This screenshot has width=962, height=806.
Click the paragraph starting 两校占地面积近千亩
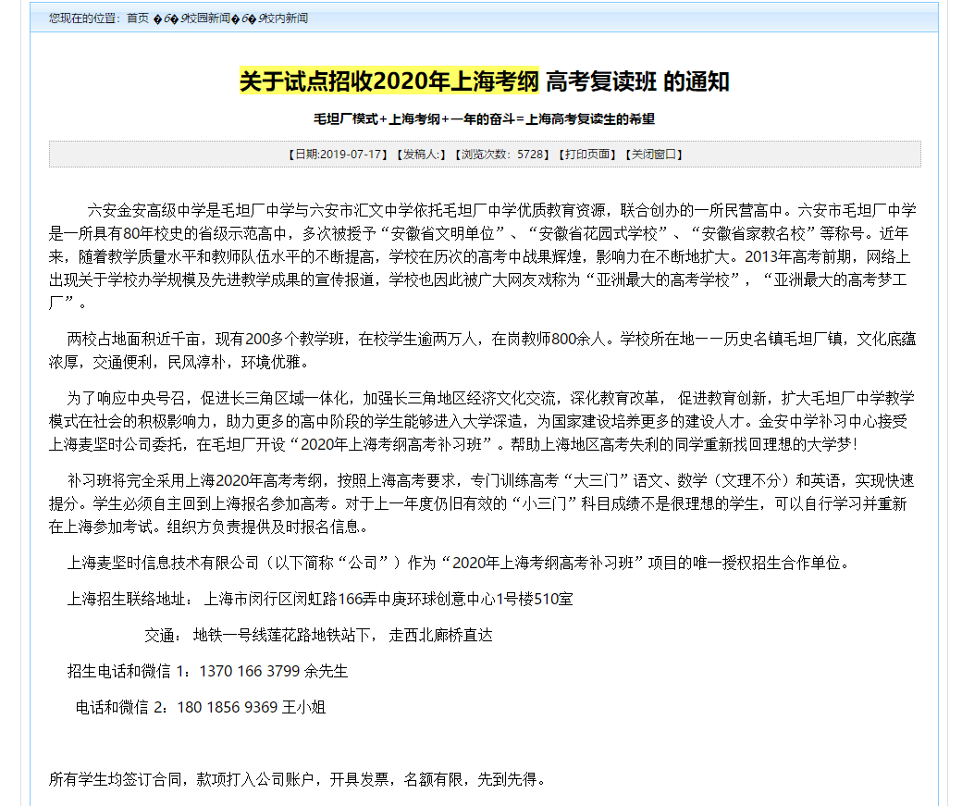click(481, 350)
